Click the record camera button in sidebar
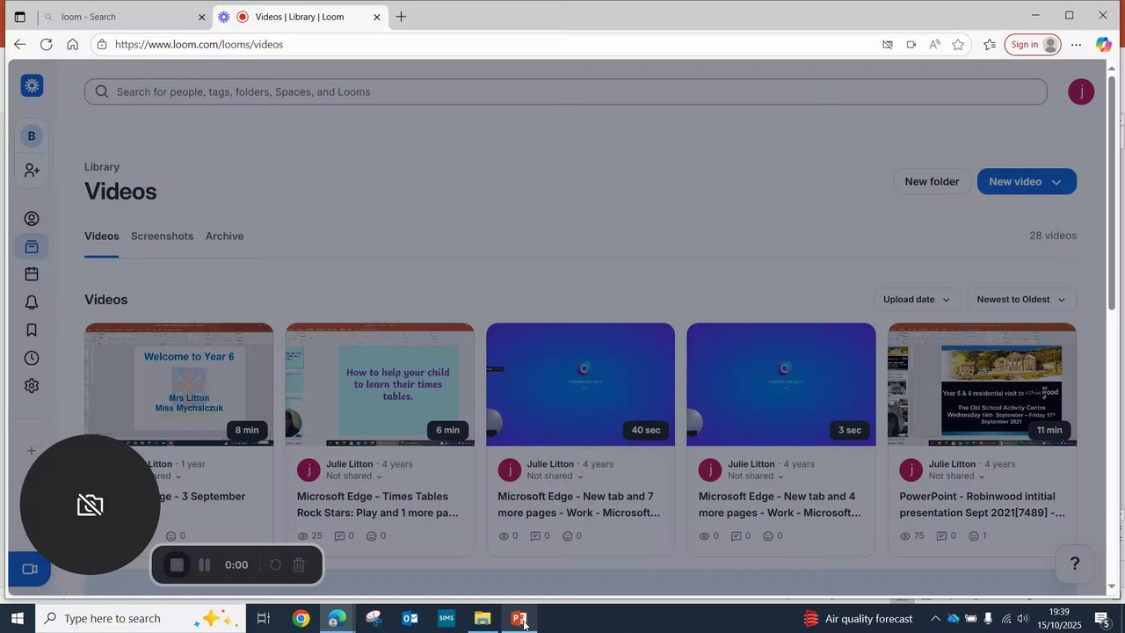1125x633 pixels. pos(29,569)
